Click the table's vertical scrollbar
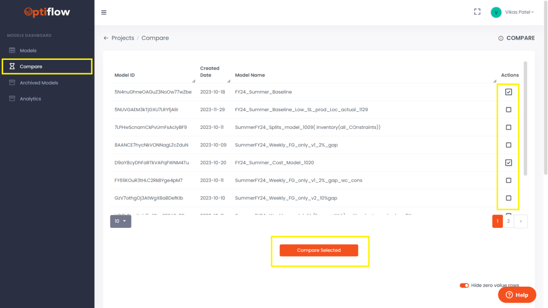This screenshot has width=548, height=308. point(525,118)
